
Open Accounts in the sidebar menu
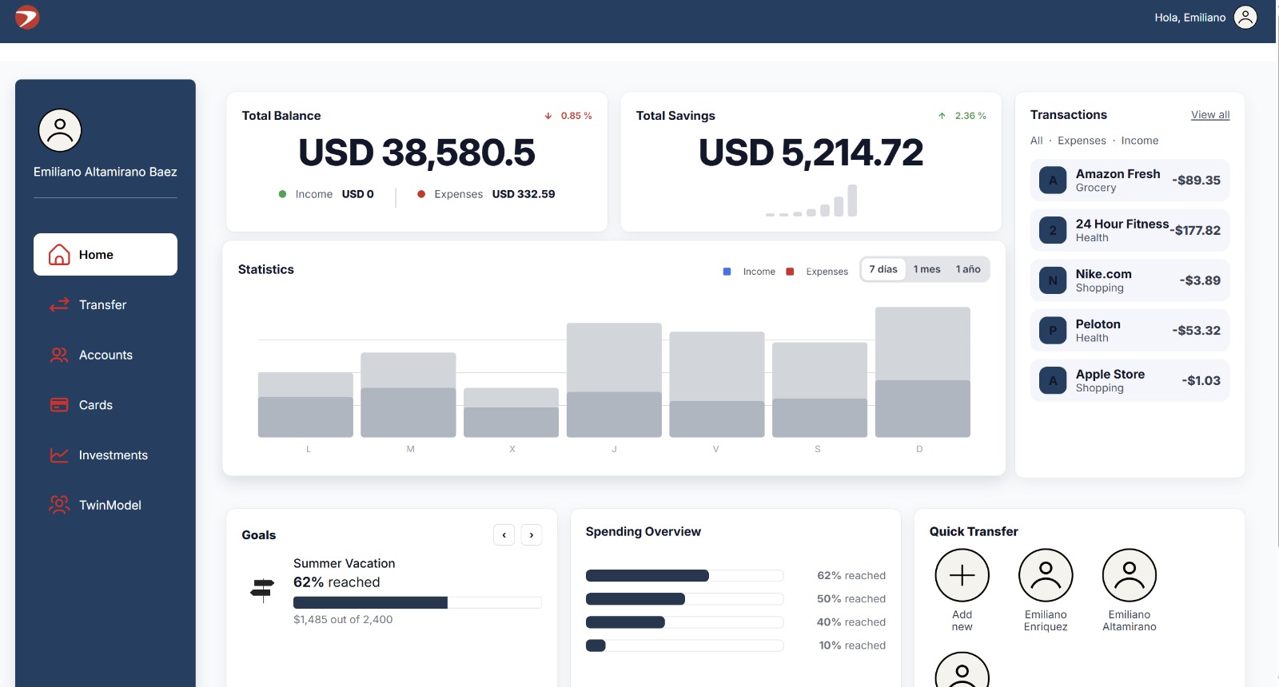pyautogui.click(x=106, y=355)
